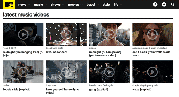The height and width of the screenshot is (97, 179).
Task: Go to the travel section
Action: pyautogui.click(x=91, y=5)
